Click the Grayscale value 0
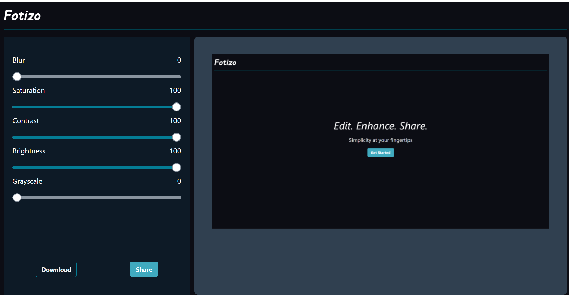 click(x=179, y=181)
